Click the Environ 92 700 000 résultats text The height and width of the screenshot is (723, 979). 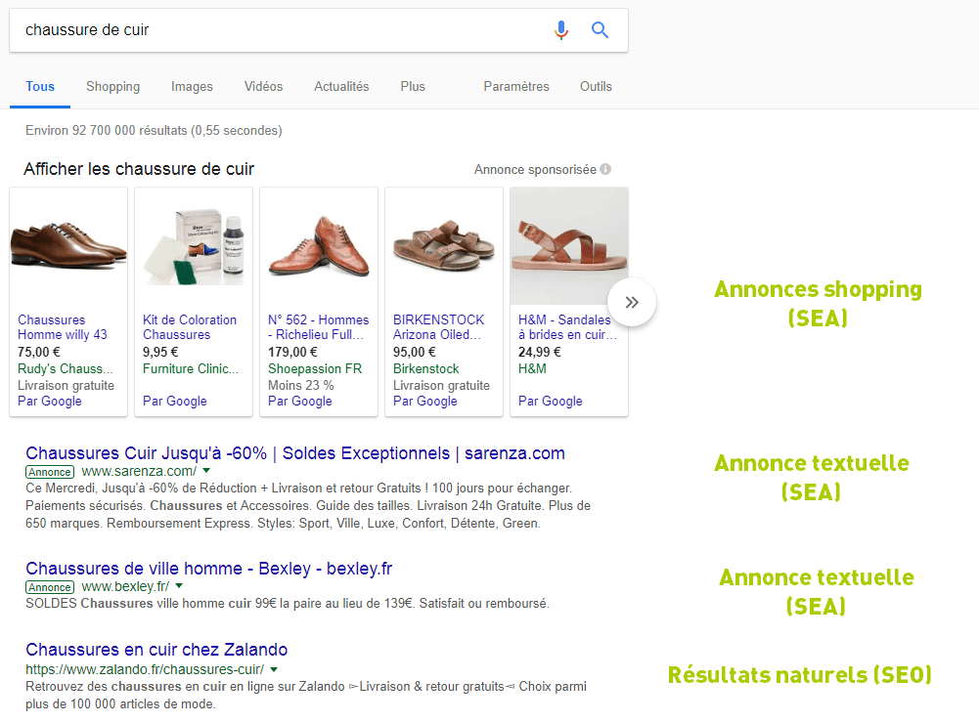click(154, 130)
